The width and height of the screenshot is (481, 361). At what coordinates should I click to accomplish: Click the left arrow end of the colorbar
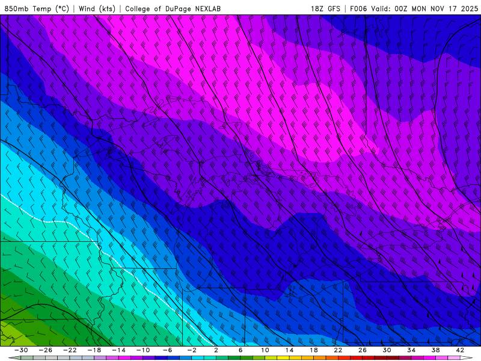click(x=14, y=357)
